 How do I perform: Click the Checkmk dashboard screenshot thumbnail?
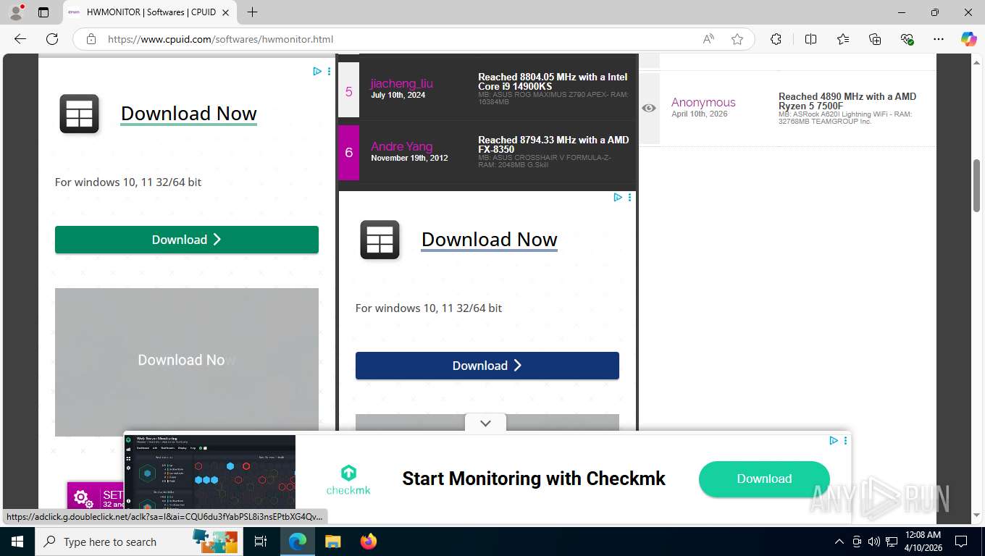coord(210,472)
